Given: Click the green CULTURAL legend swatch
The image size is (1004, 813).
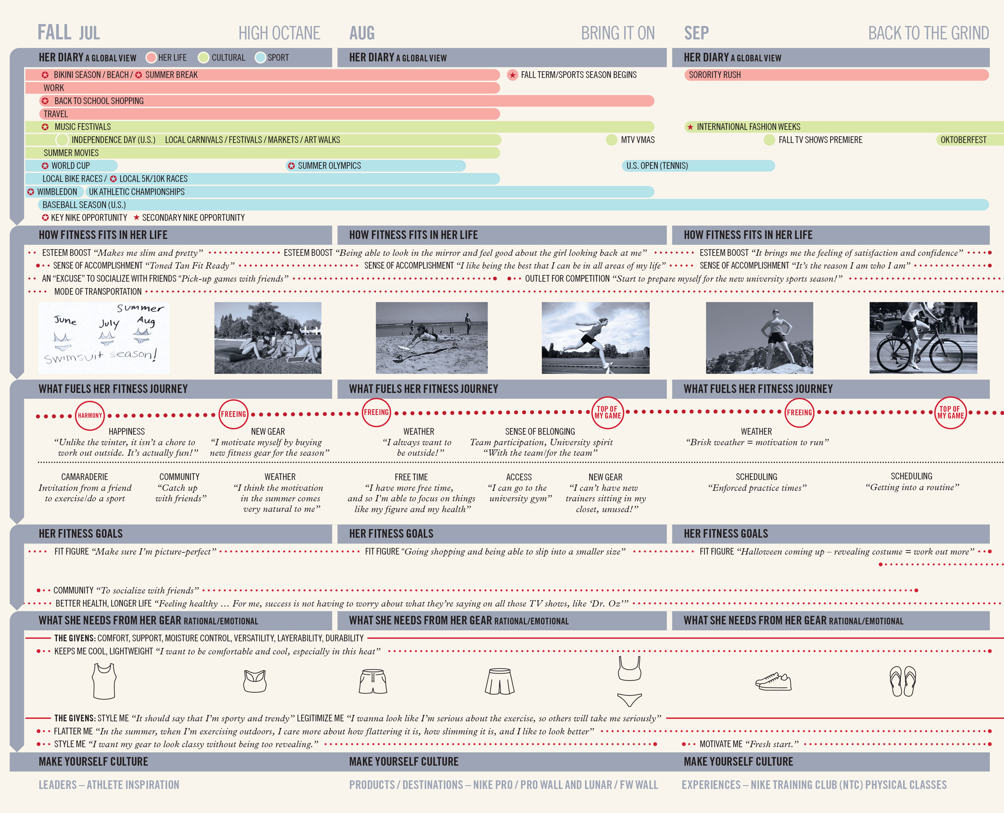Looking at the screenshot, I should pyautogui.click(x=203, y=57).
